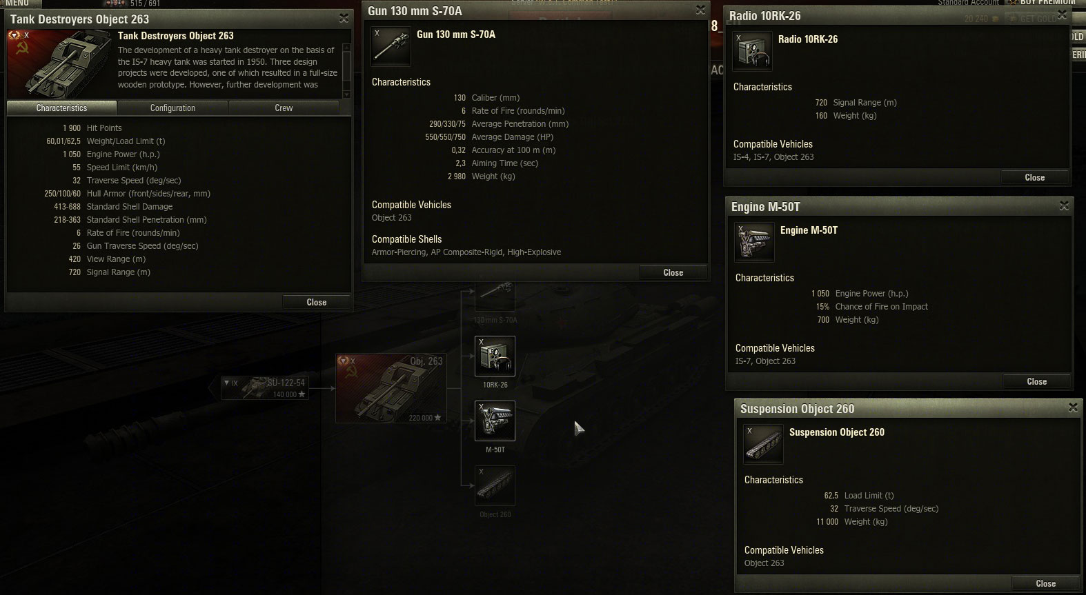Click the Suspension Object 260 tracks icon
Screen dimensions: 1086x595
tap(764, 443)
